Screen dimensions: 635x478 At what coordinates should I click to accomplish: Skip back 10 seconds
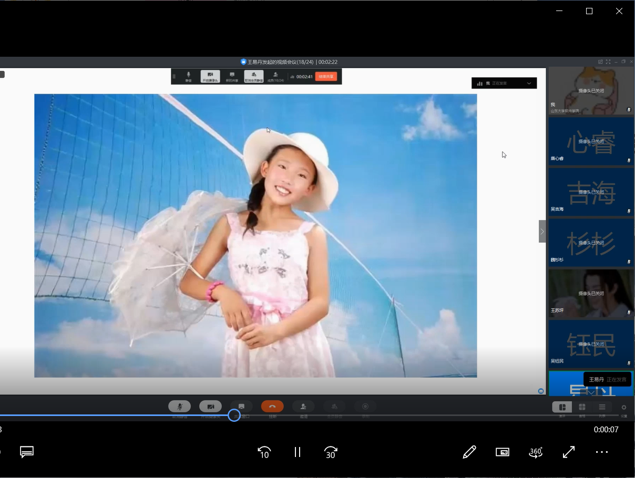click(x=264, y=452)
